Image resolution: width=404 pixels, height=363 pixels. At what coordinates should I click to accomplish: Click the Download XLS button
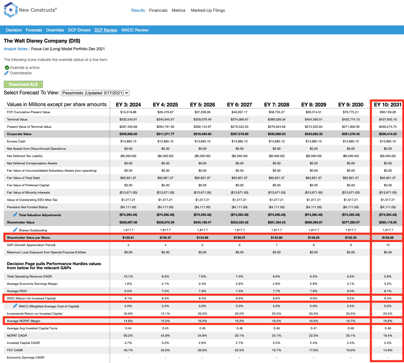coord(23,85)
